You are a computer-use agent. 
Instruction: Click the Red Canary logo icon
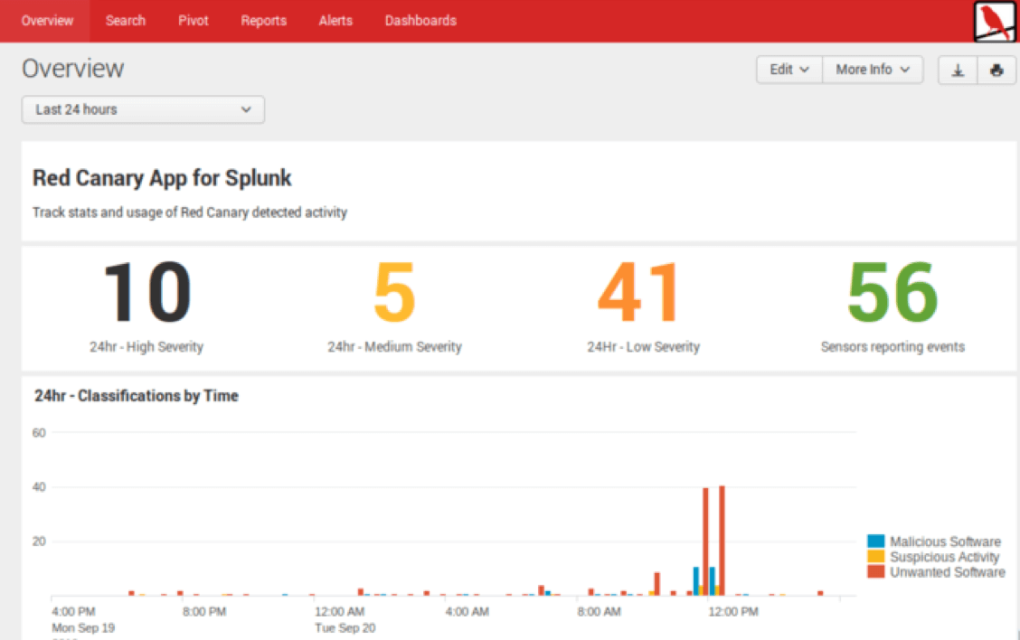point(995,22)
